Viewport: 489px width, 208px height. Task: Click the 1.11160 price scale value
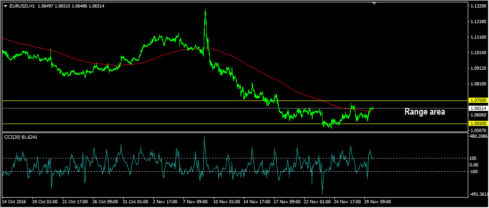point(479,37)
